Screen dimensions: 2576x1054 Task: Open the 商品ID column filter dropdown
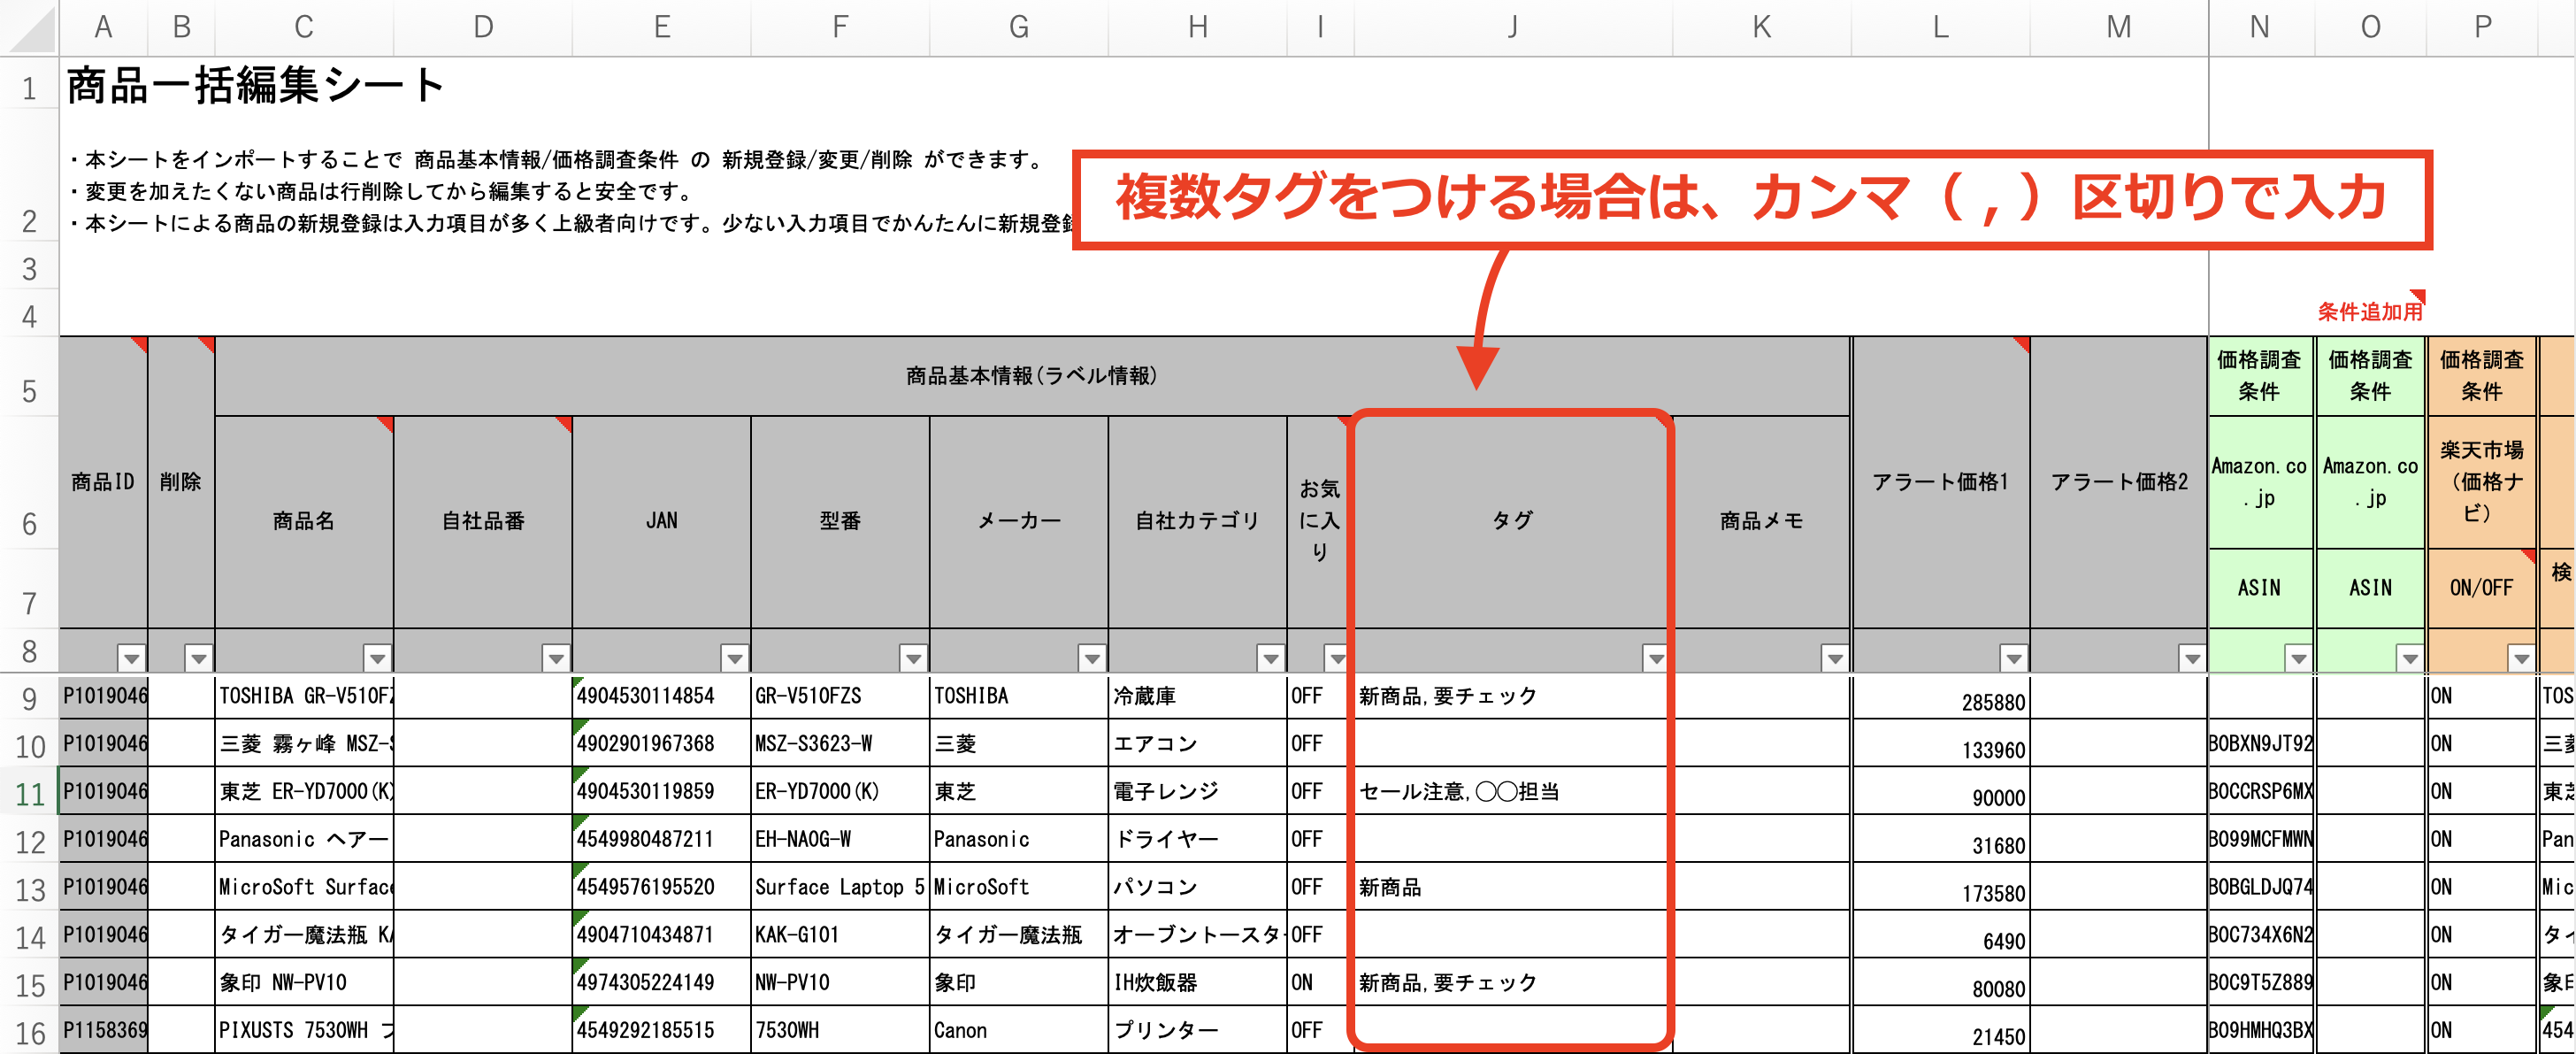131,658
